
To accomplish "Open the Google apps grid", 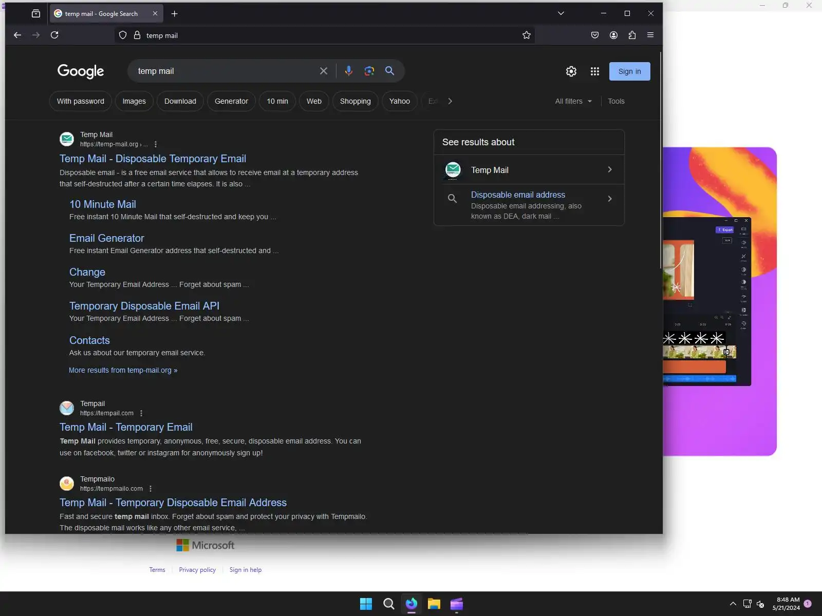I will [595, 71].
